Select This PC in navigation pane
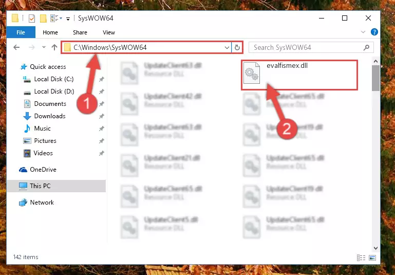The height and width of the screenshot is (275, 395). [56, 186]
